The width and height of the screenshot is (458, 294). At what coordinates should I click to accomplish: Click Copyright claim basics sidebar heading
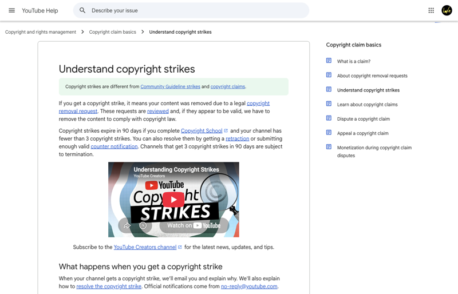pyautogui.click(x=354, y=45)
